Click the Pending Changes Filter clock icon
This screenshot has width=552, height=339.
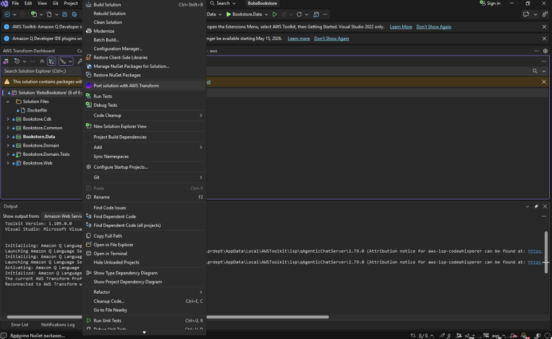17,61
